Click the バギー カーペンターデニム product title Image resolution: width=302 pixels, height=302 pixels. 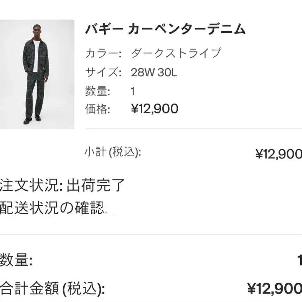pyautogui.click(x=165, y=30)
